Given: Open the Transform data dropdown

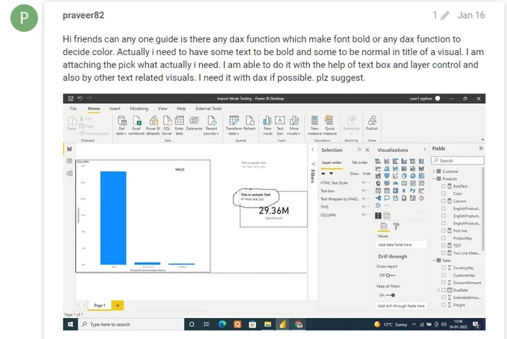Looking at the screenshot, I should (x=234, y=125).
